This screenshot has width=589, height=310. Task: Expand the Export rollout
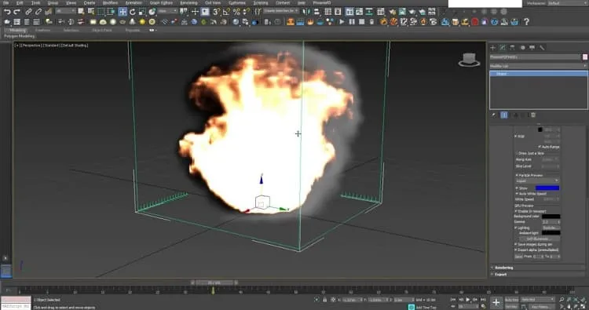pyautogui.click(x=538, y=275)
